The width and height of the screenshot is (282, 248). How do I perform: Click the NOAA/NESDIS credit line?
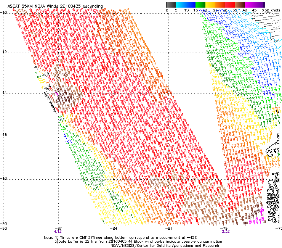point(165,246)
